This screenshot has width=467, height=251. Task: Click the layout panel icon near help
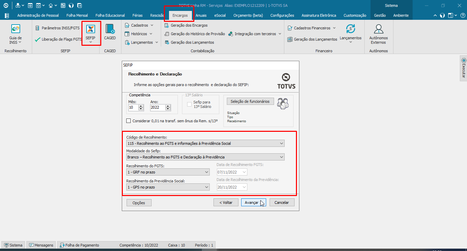pos(451,15)
